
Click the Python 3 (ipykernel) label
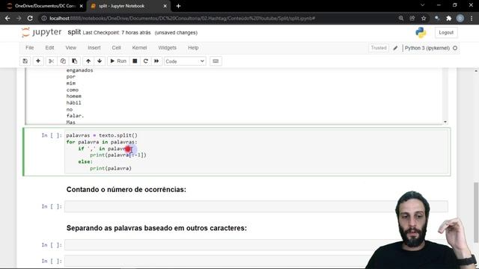click(427, 48)
